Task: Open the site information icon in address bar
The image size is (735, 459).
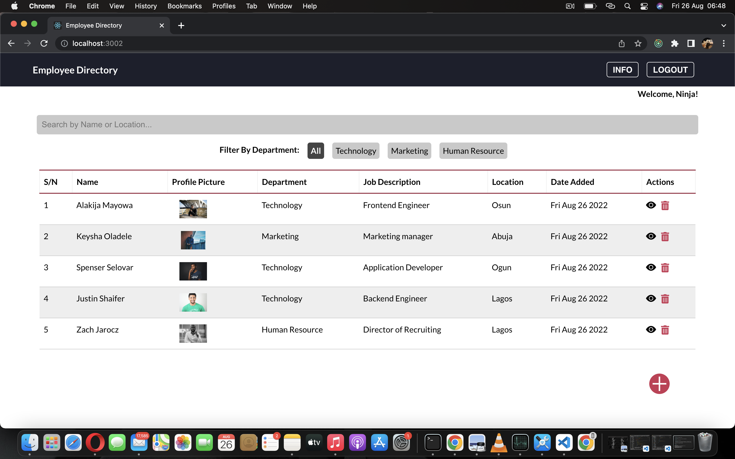Action: coord(64,43)
